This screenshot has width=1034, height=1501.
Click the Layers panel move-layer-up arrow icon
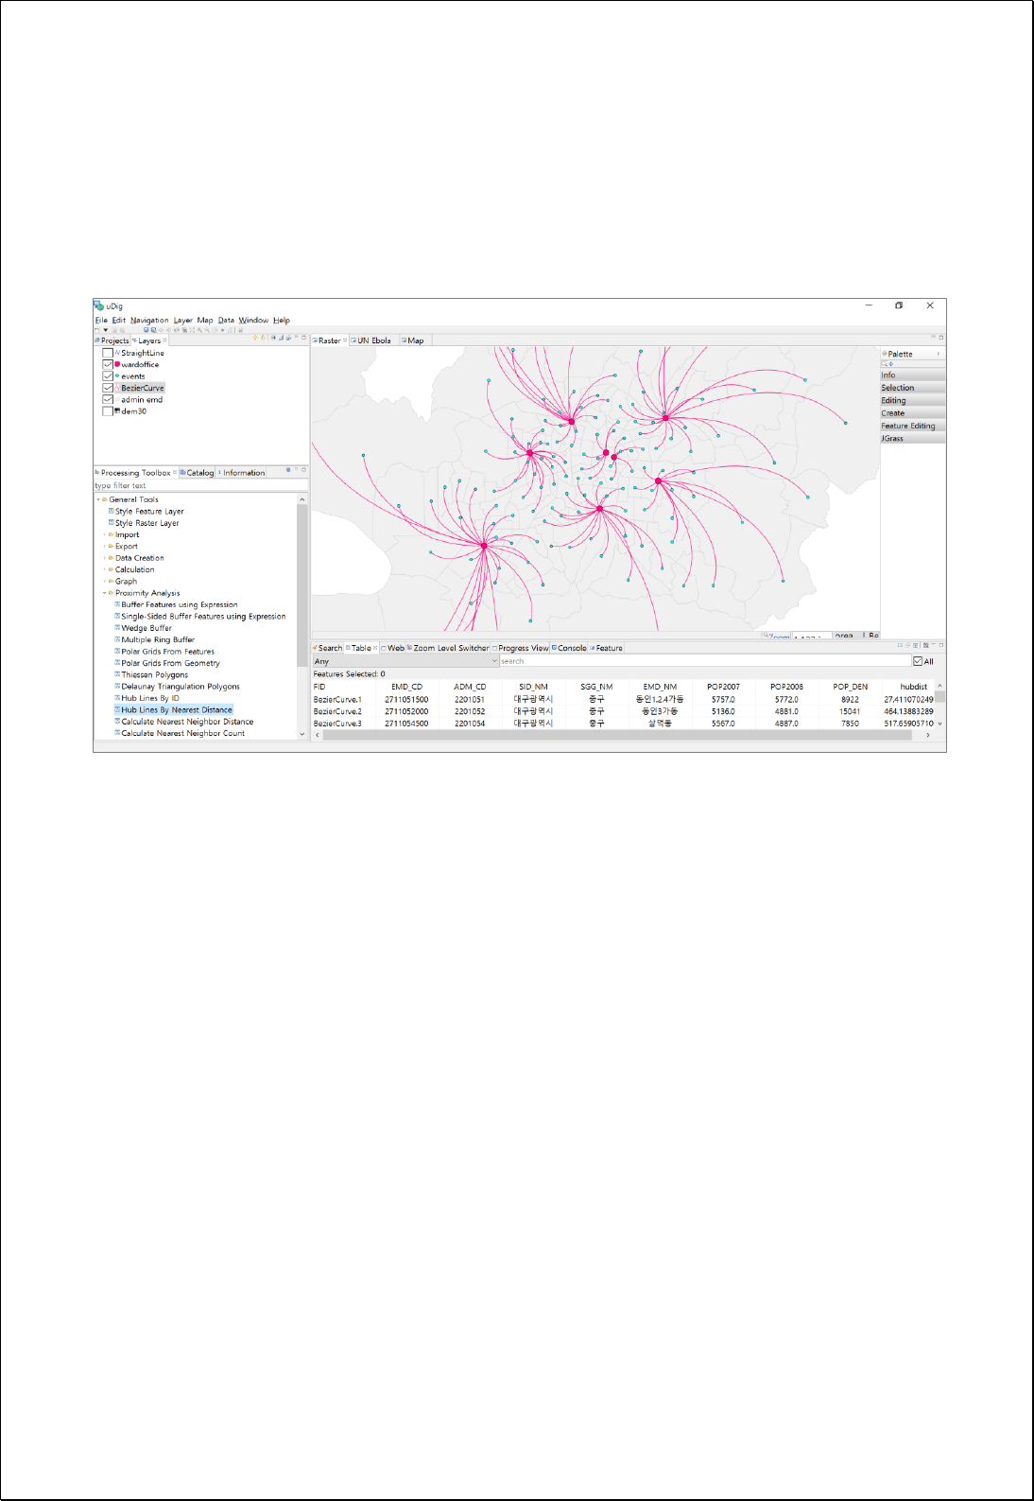(255, 338)
